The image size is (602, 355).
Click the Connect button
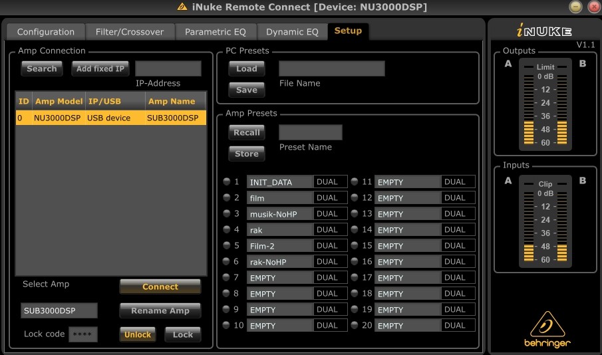(x=160, y=287)
